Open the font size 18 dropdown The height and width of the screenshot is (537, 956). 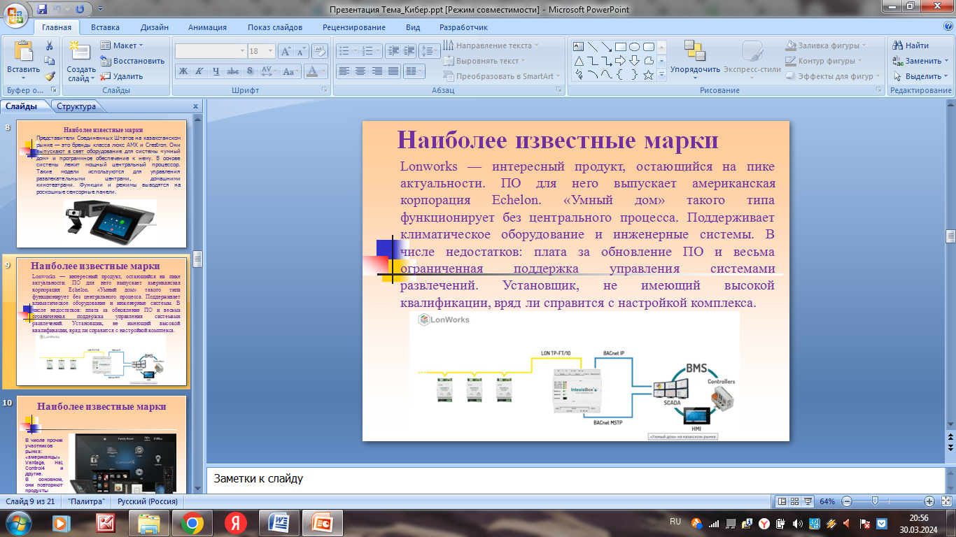pyautogui.click(x=271, y=51)
